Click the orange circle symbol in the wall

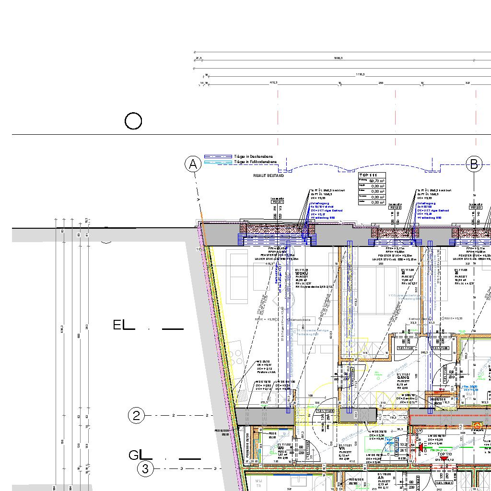477,426
